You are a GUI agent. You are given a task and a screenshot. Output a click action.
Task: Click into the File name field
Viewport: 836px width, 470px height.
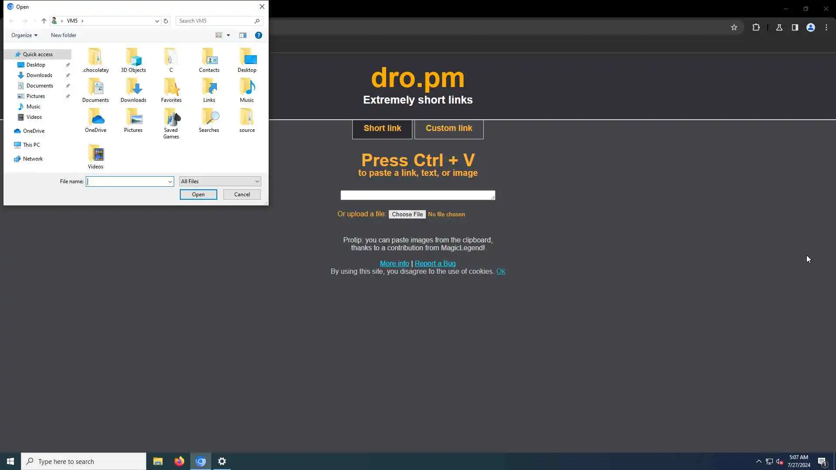coord(127,181)
